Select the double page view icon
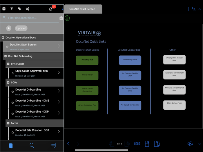The width and height of the screenshot is (203, 152). click(x=157, y=144)
